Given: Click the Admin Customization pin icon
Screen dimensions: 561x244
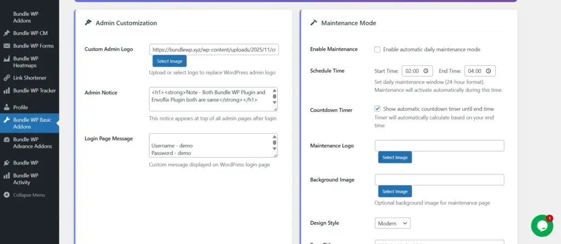Looking at the screenshot, I should click(88, 22).
